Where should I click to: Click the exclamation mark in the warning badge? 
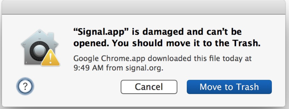point(51,59)
